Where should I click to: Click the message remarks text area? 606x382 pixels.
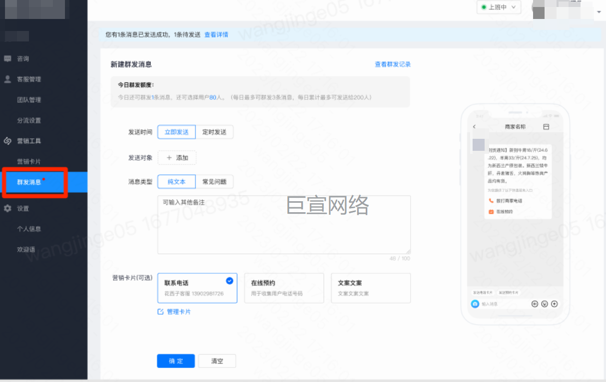point(284,225)
